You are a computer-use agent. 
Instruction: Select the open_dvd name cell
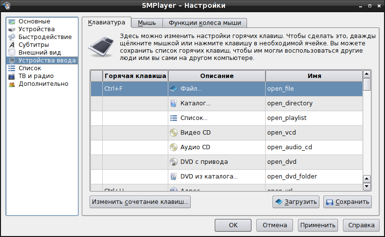coord(314,162)
